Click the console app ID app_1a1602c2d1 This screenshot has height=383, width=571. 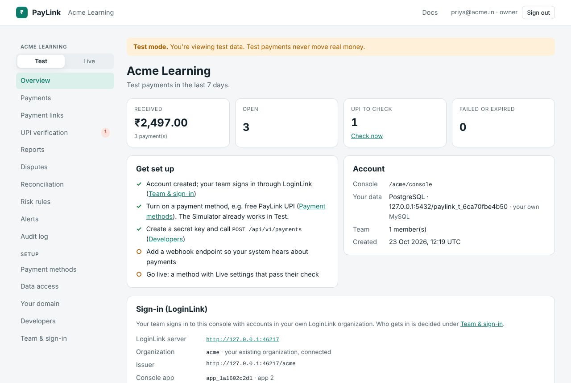[229, 378]
